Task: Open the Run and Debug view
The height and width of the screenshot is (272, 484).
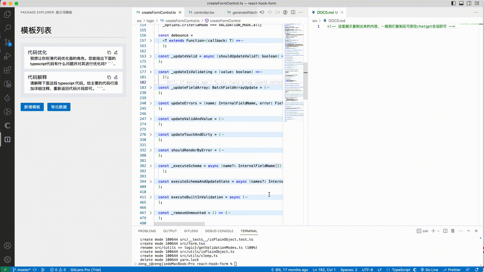Action: click(x=7, y=56)
